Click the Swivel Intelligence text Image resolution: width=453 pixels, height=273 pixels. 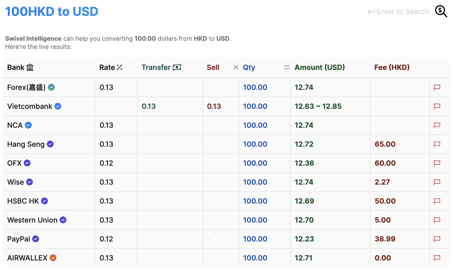tap(33, 39)
